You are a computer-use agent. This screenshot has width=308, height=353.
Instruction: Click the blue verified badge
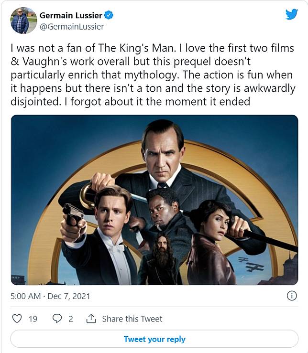[110, 16]
